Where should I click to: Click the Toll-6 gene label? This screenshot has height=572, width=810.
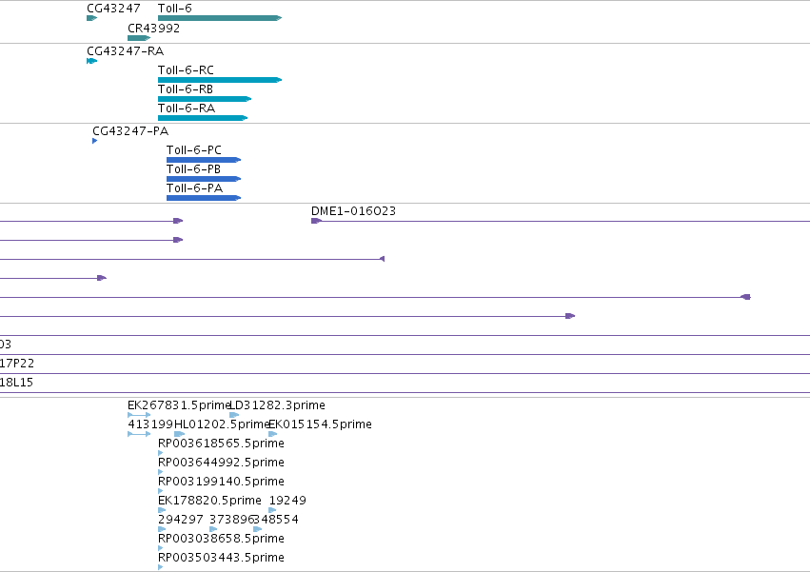[x=174, y=9]
